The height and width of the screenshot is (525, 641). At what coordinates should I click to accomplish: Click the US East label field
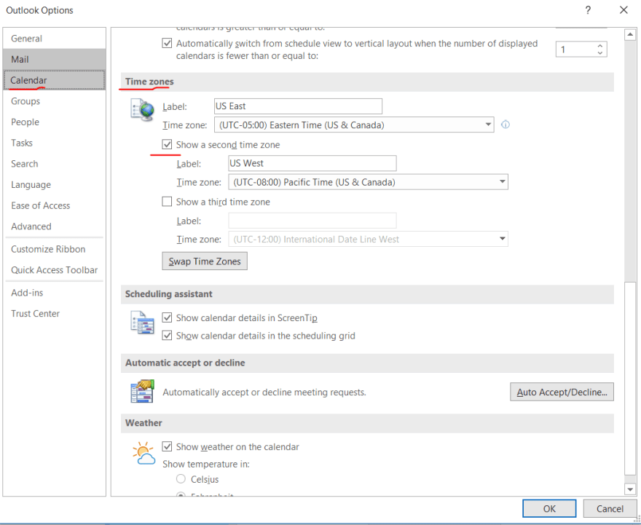tap(298, 106)
